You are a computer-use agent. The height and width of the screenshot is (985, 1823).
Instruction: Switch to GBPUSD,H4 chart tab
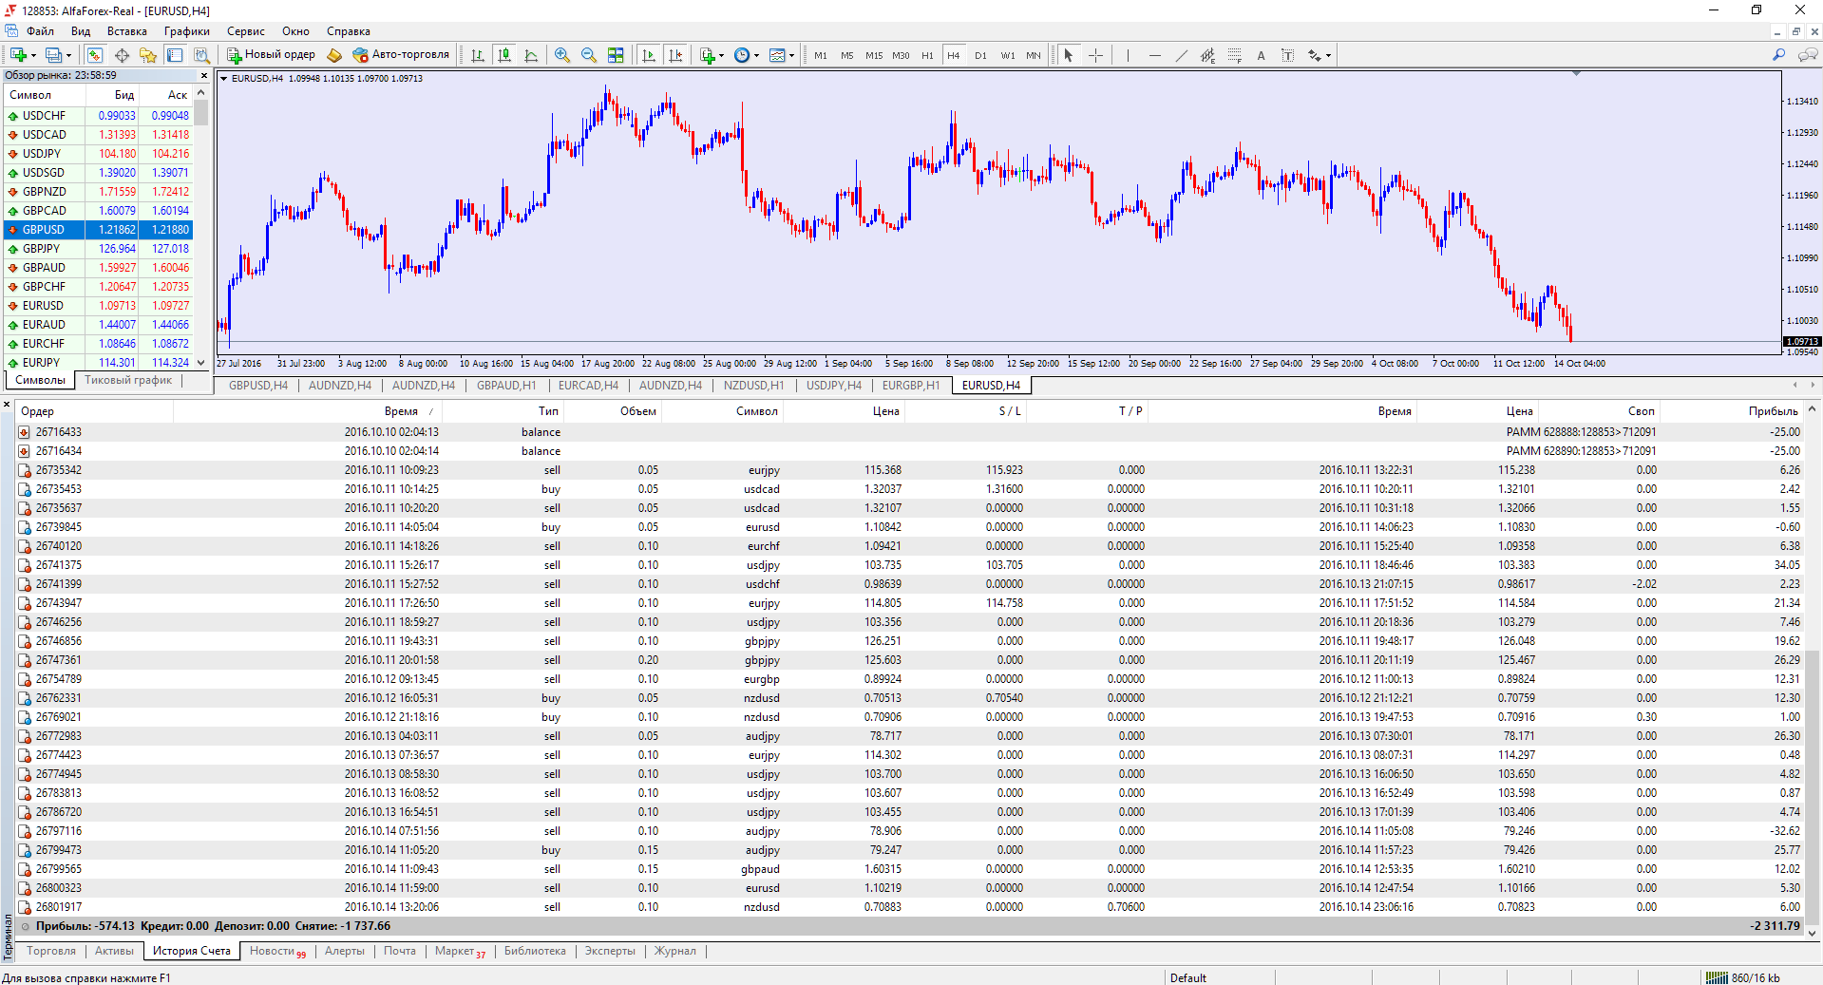point(257,385)
